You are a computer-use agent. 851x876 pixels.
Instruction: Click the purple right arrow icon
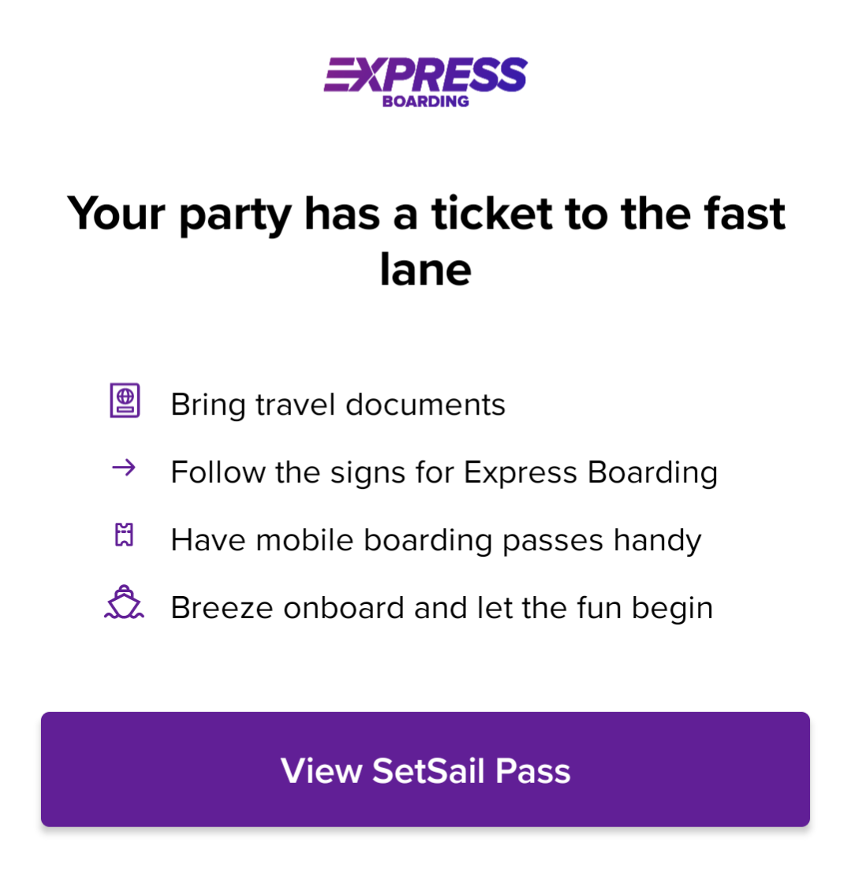[x=124, y=467]
